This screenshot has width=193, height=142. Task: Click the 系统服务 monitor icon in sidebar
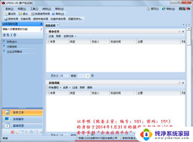click(x=7, y=119)
